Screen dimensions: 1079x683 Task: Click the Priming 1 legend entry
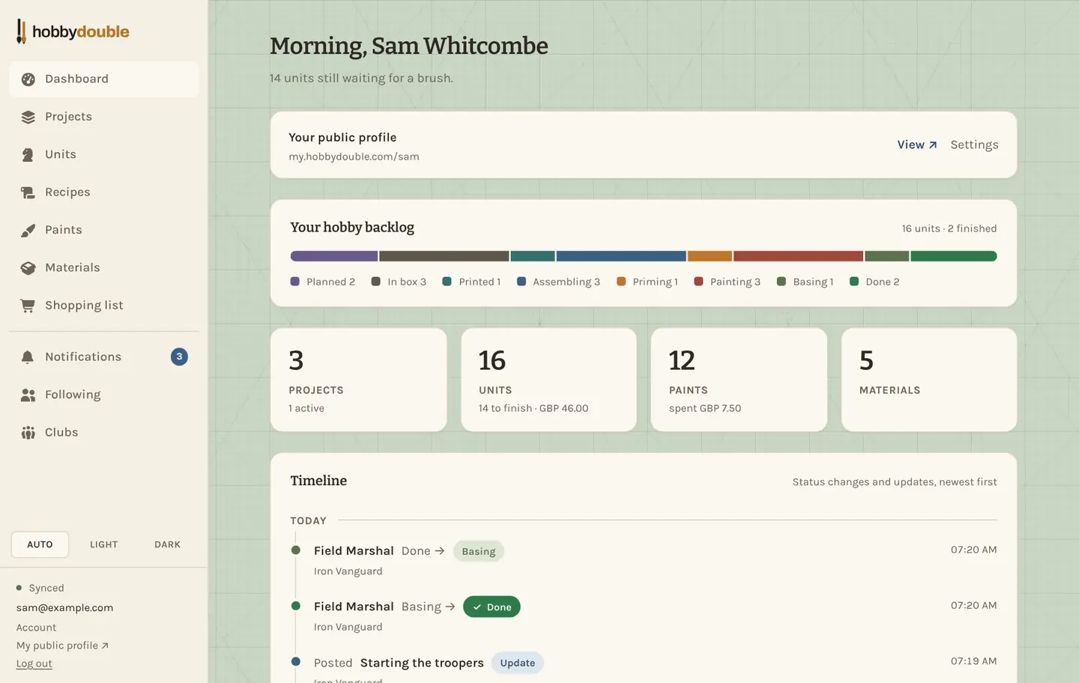point(647,282)
